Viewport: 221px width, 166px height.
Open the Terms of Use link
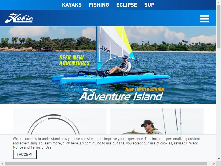click(41, 147)
